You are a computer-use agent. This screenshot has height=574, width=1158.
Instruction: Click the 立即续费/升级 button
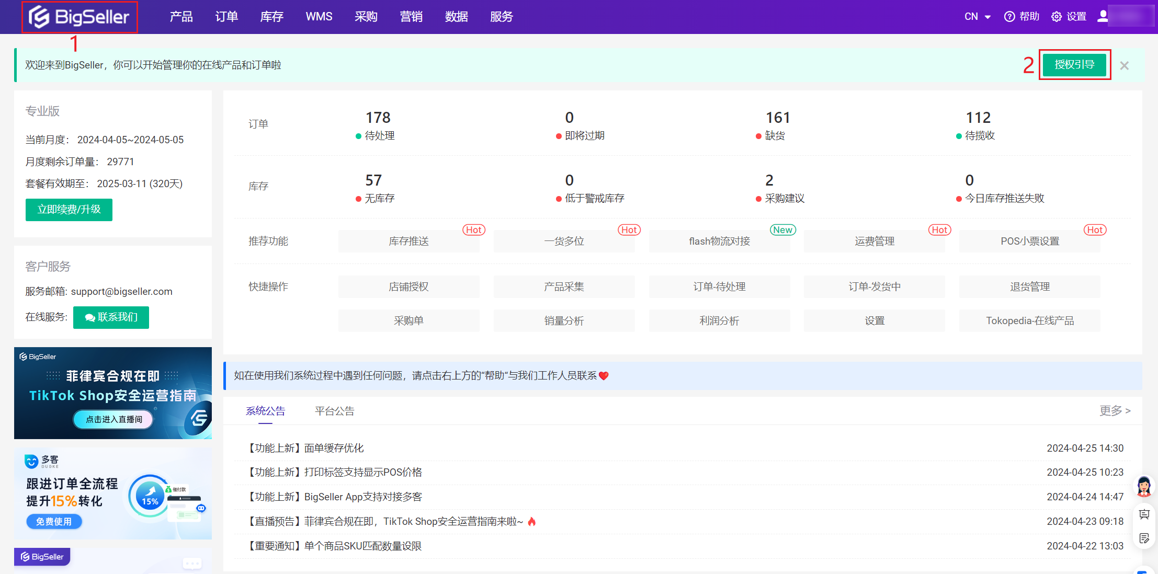tap(69, 210)
